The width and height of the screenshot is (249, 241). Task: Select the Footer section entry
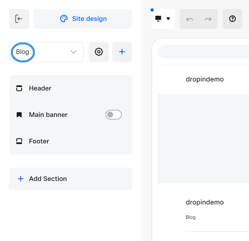(39, 141)
